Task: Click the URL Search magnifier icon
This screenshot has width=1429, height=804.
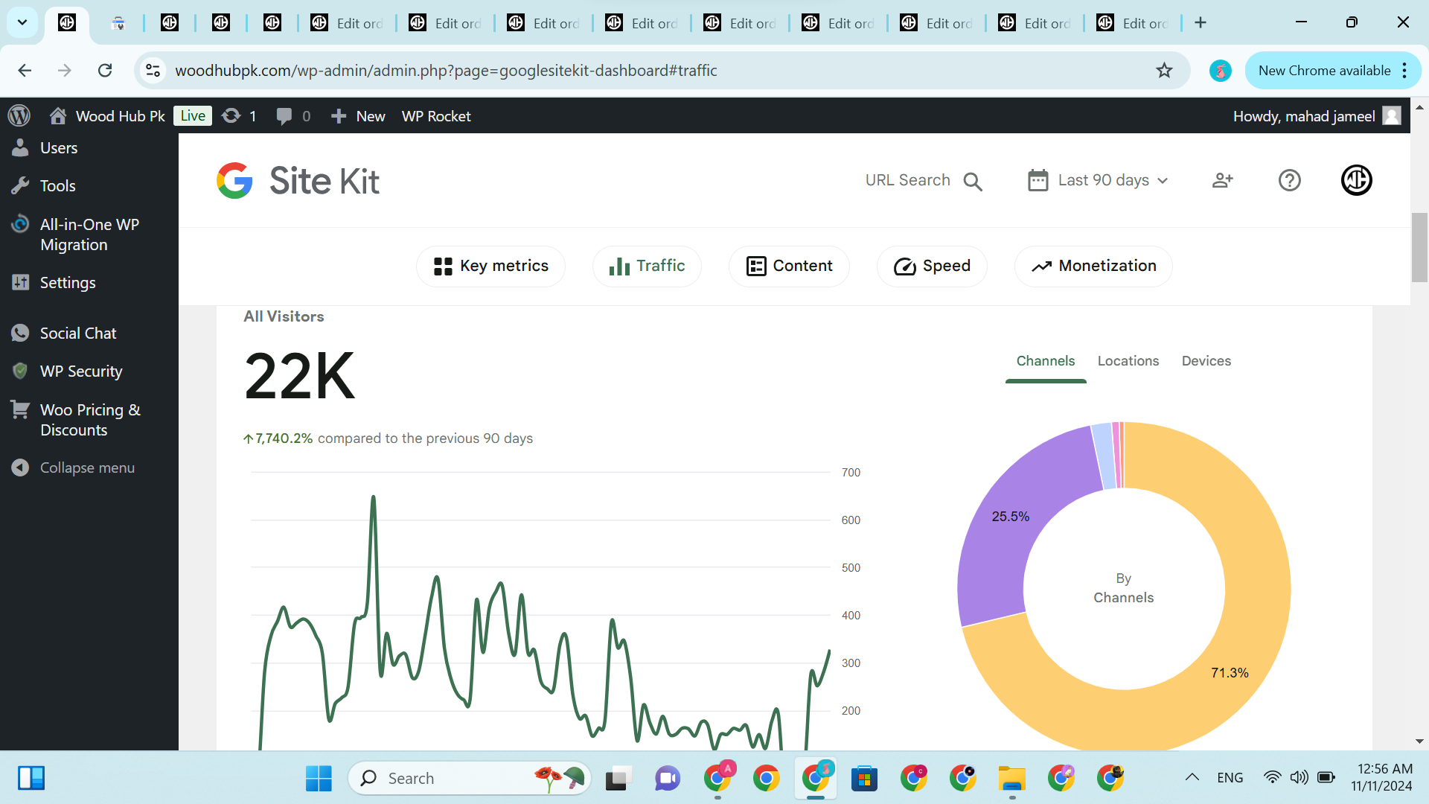Action: coord(973,181)
